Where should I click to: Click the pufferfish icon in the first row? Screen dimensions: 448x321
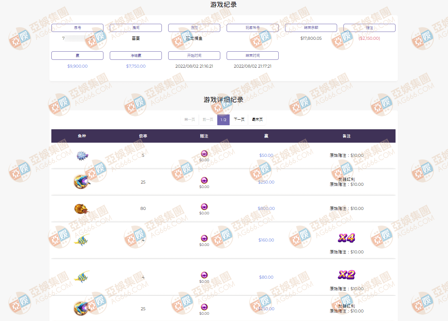tap(81, 155)
